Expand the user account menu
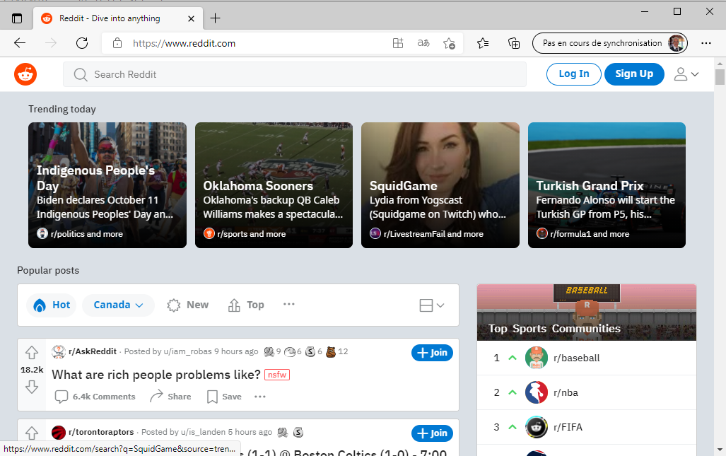The height and width of the screenshot is (456, 726). [686, 74]
